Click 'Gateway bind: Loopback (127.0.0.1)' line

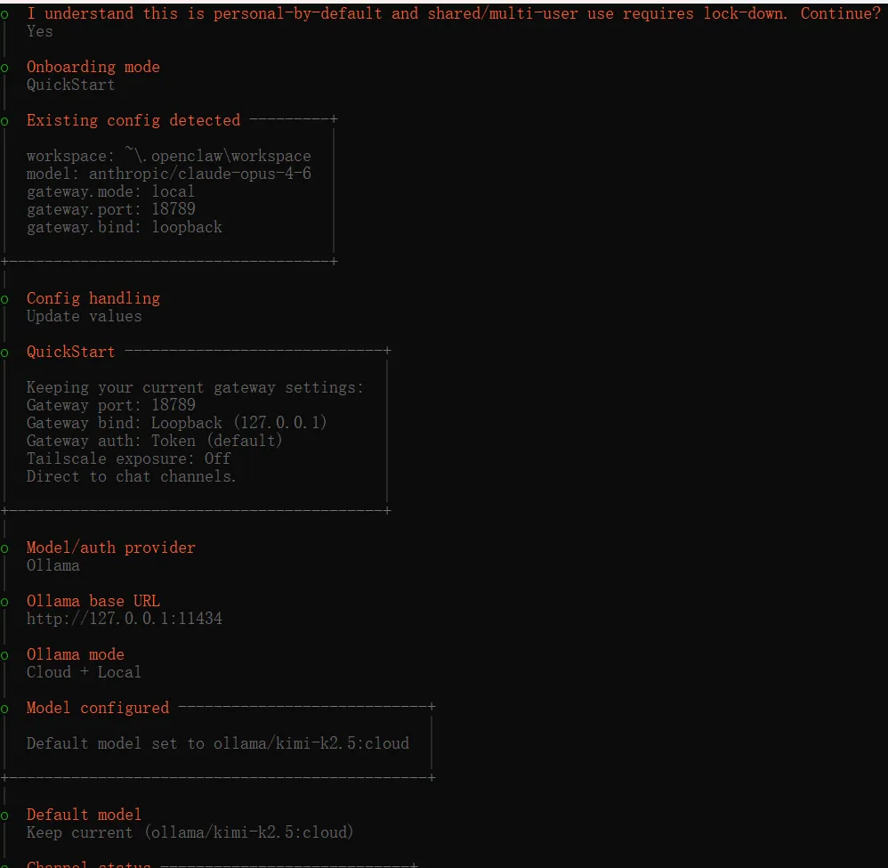177,423
